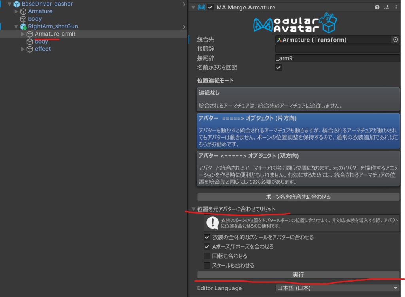Click the 接頭辞 property label

pos(206,49)
